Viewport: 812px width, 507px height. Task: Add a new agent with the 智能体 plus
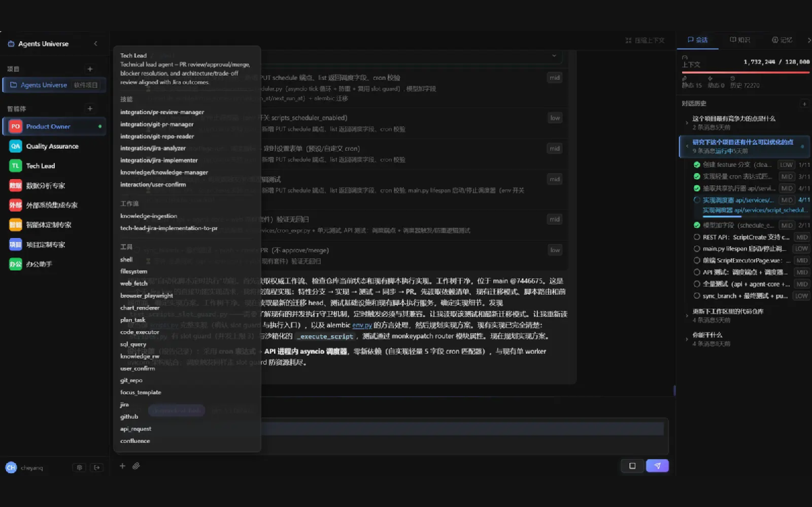pos(90,109)
